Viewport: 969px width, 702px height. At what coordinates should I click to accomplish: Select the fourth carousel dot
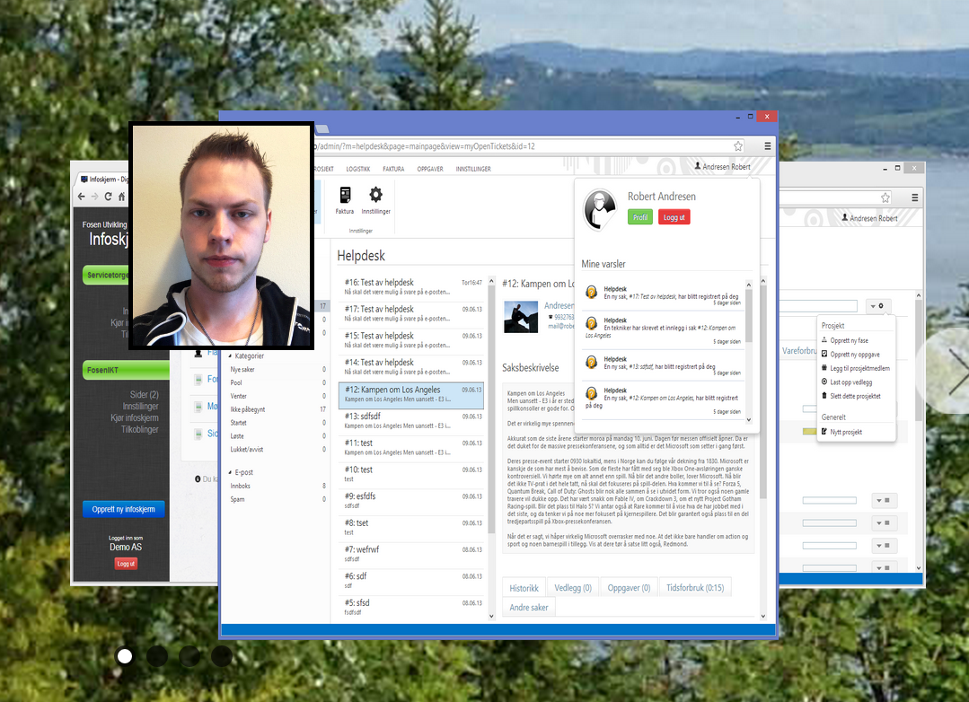pyautogui.click(x=221, y=656)
